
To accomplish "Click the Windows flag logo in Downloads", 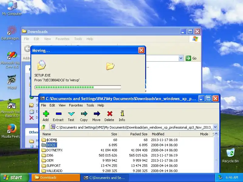I will [x=195, y=39].
